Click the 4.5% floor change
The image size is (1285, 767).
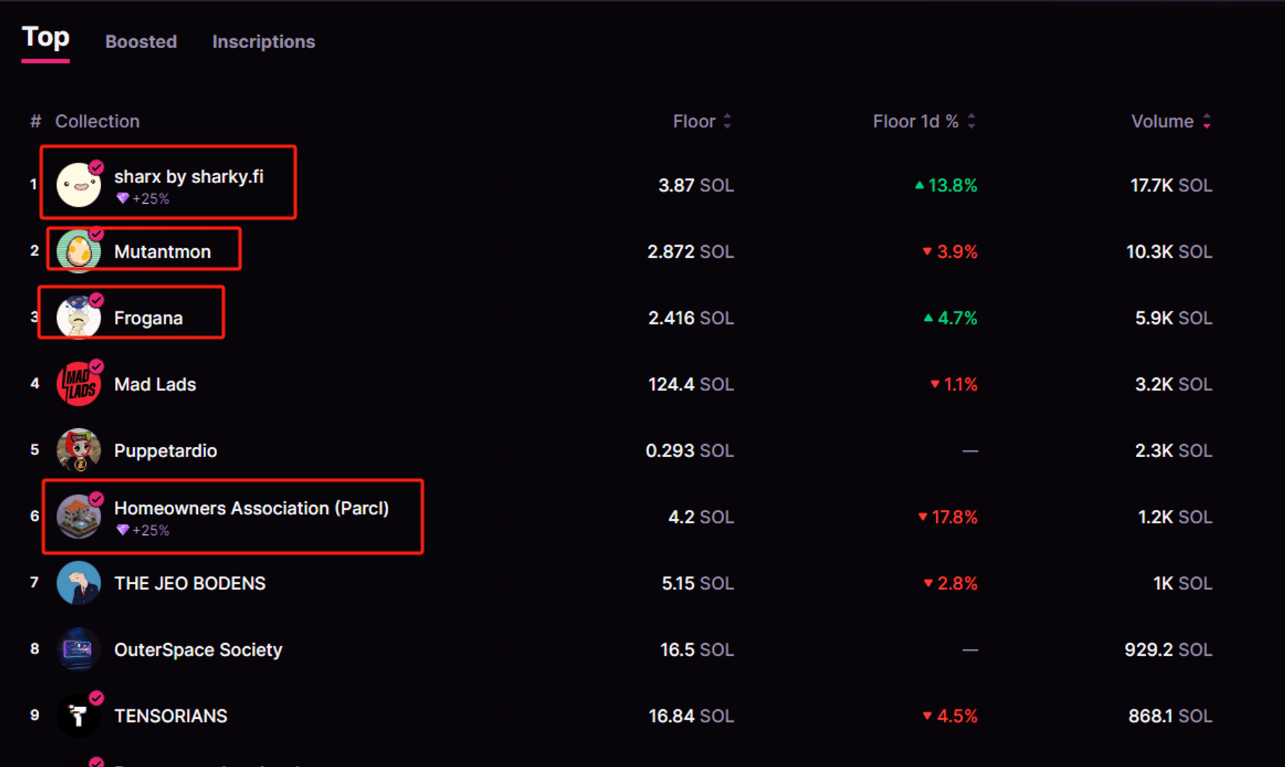tap(950, 716)
